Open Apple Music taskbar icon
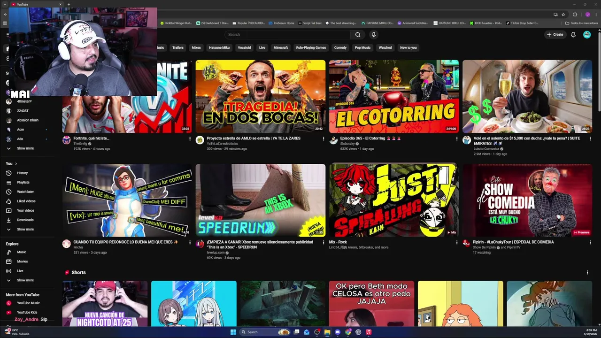The image size is (601, 338). [x=369, y=332]
